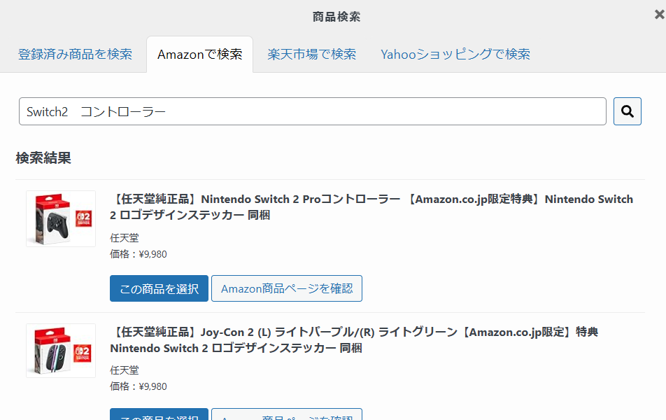Click the Joy-Con 2 ライトパープル product title
This screenshot has height=420, width=666.
(353, 339)
